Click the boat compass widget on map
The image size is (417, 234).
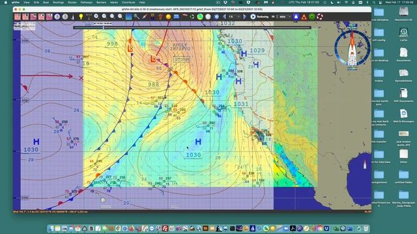coord(352,48)
